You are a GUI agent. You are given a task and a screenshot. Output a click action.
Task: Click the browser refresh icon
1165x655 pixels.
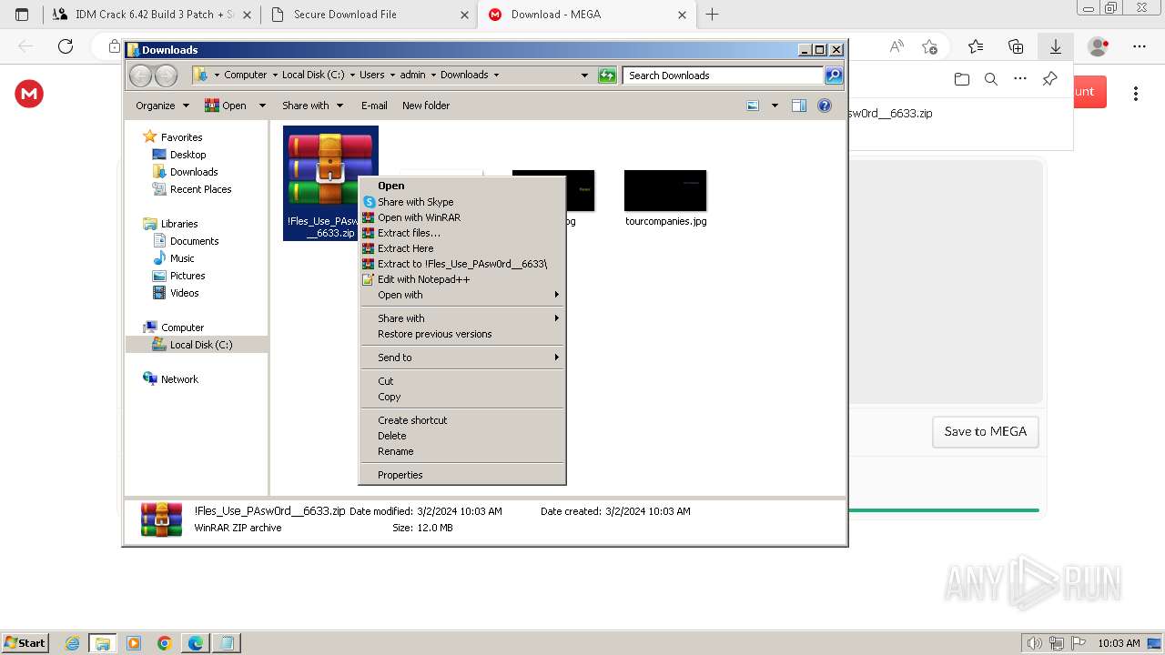[x=66, y=46]
